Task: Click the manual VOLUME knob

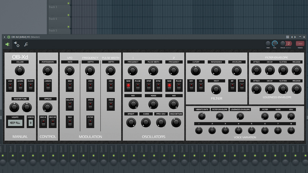Action: [20, 71]
